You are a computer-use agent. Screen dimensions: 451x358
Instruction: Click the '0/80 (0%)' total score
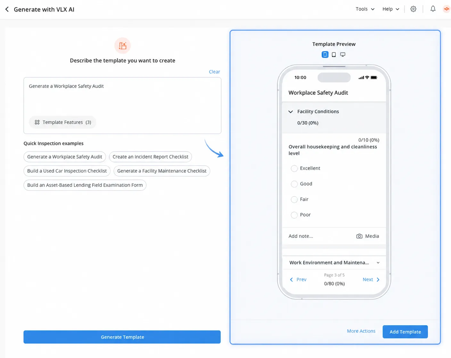(334, 284)
